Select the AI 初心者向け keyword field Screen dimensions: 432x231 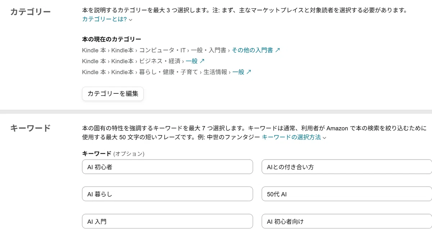[347, 222]
